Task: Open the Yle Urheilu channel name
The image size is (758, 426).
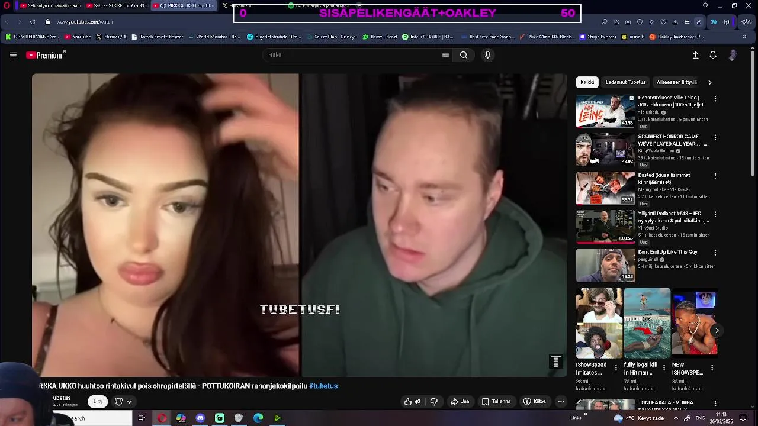Action: coord(648,112)
